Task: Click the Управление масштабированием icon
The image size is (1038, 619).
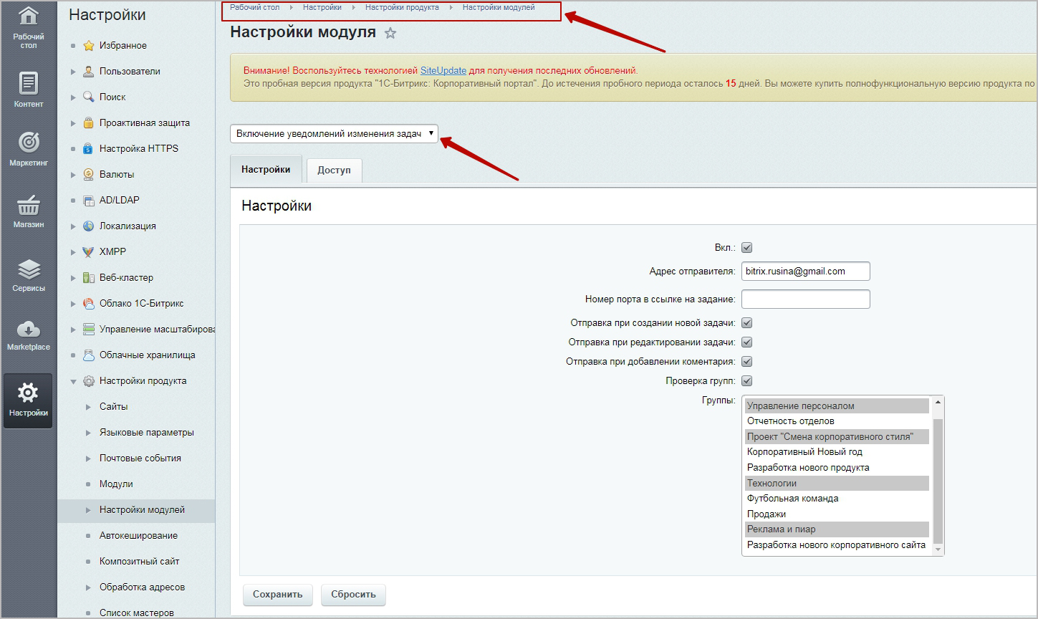Action: [x=88, y=329]
